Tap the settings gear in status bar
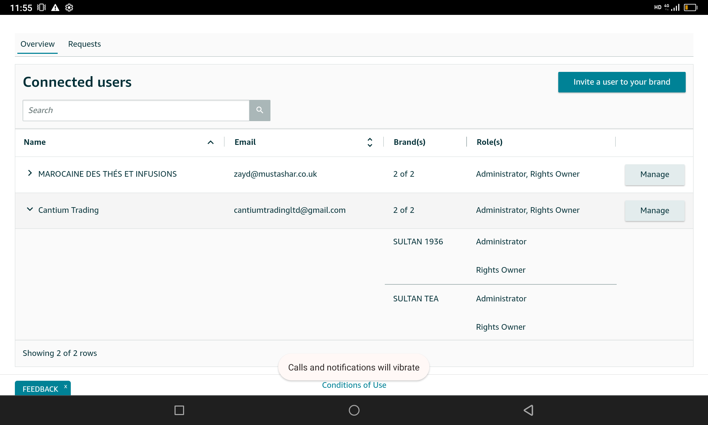The image size is (708, 425). 69,7
